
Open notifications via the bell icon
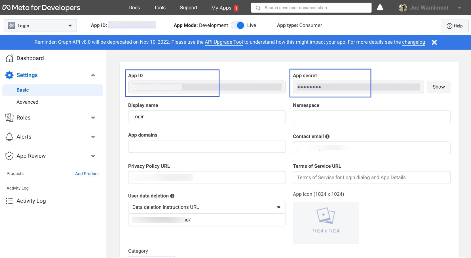[x=380, y=8]
